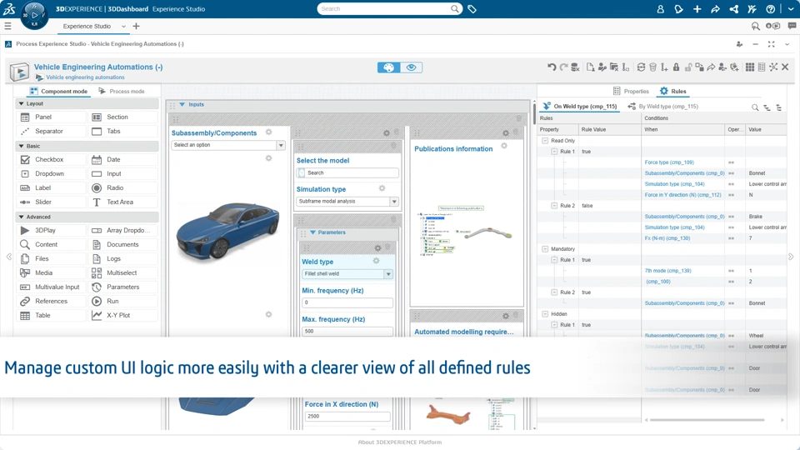Open Force type (cmp_109) condition link
Viewport: 800px width, 450px height.
tap(669, 162)
